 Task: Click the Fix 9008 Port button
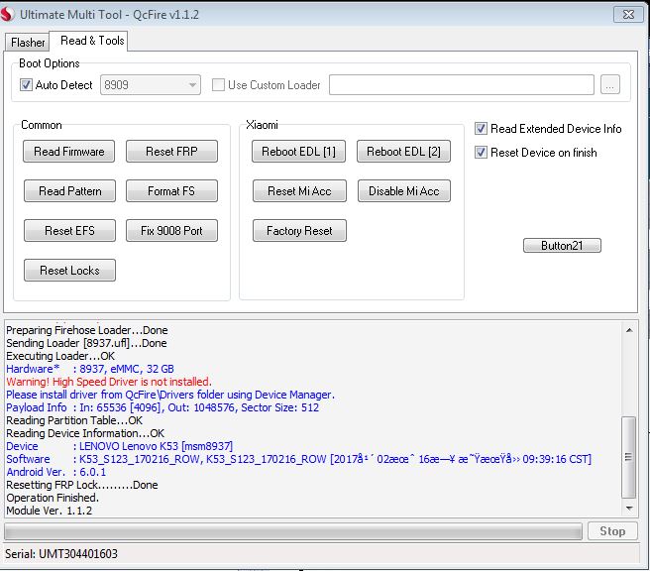coord(171,231)
